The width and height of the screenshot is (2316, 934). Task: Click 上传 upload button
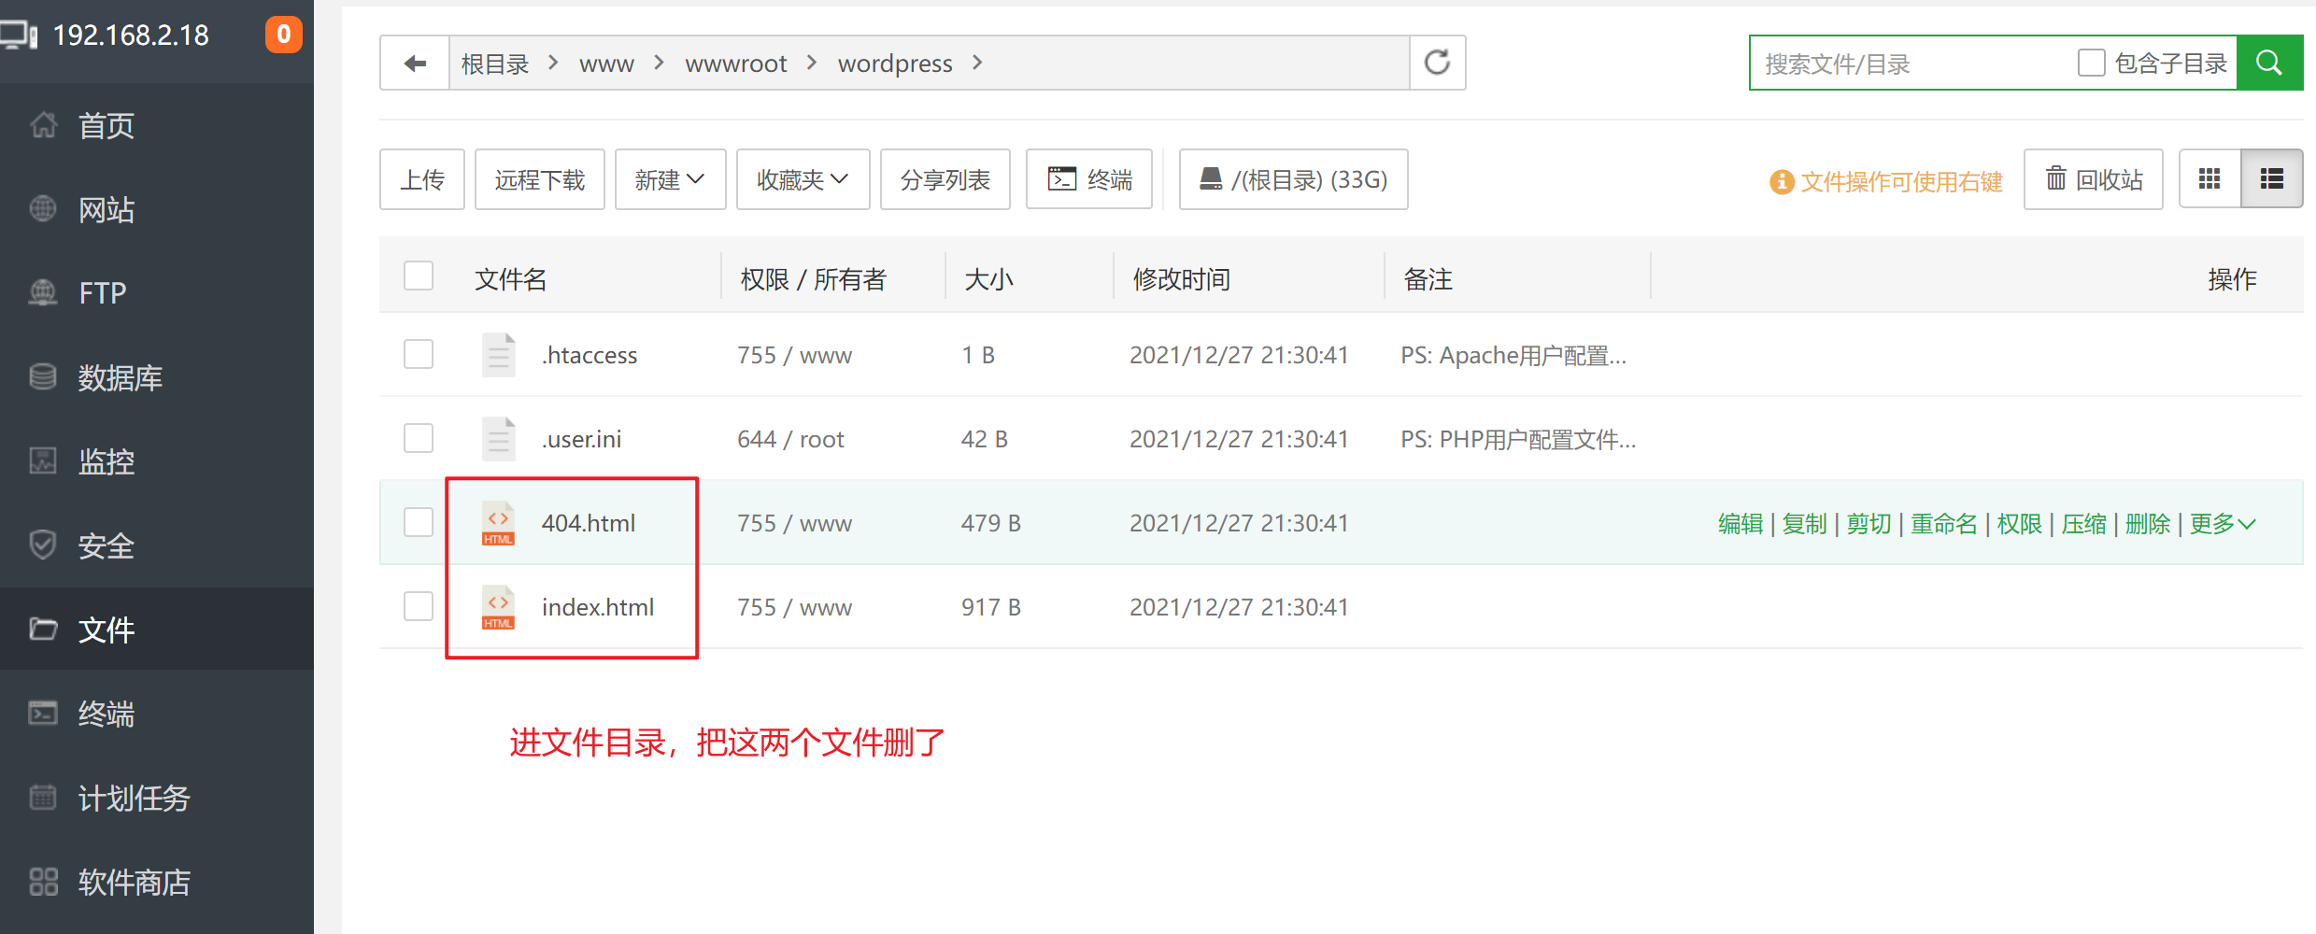point(422,179)
